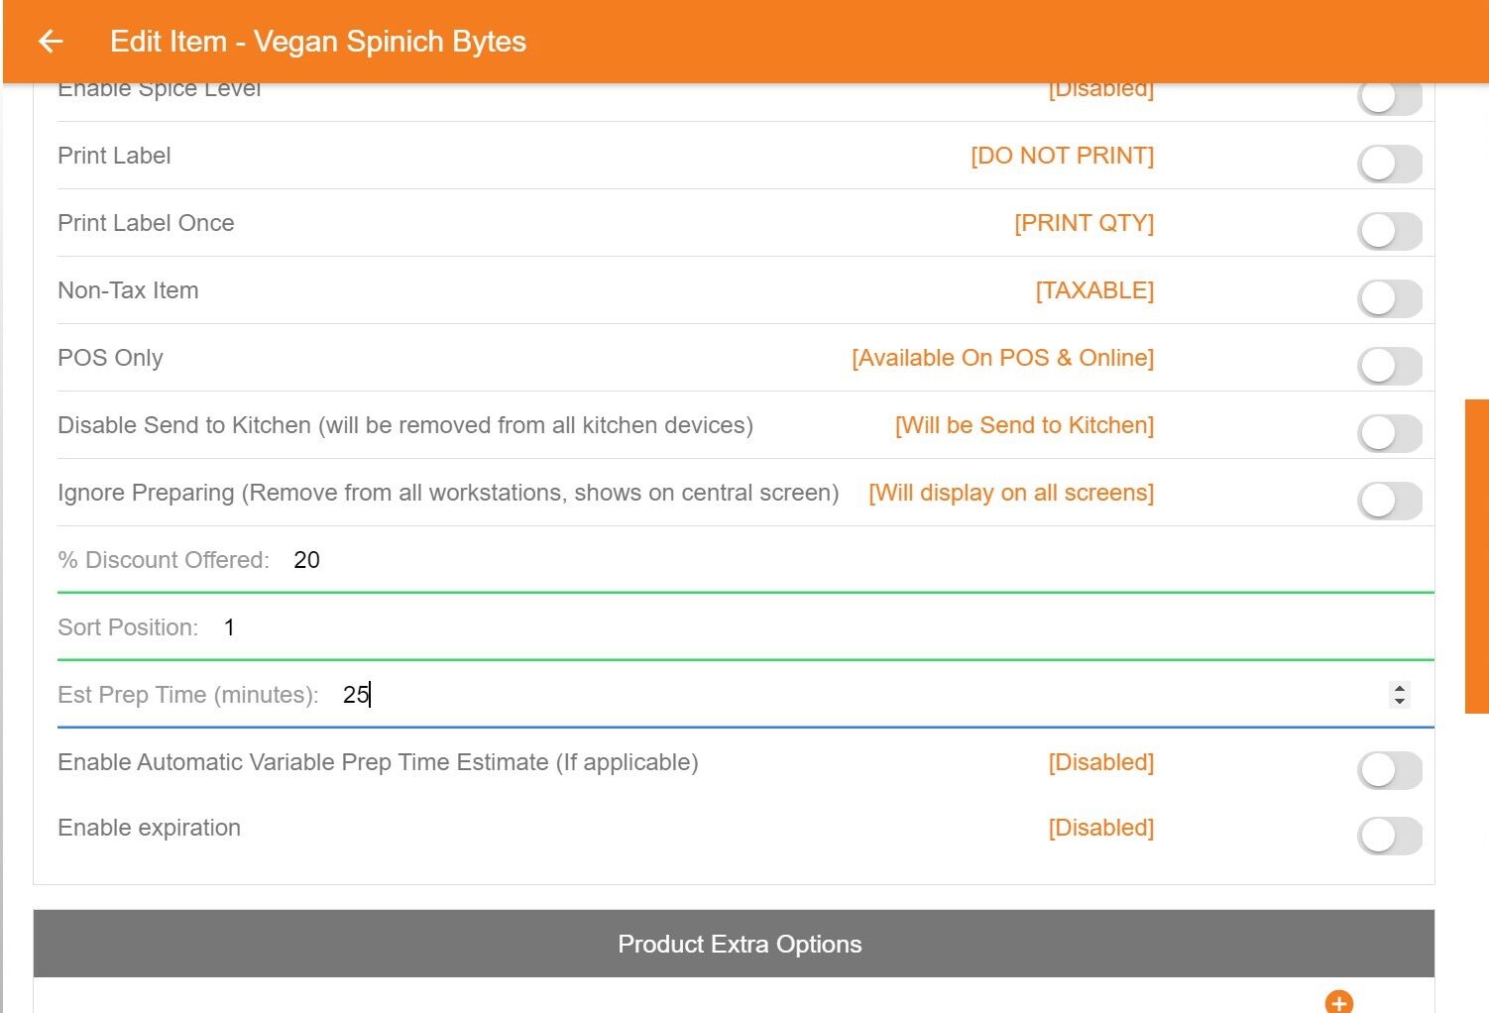This screenshot has width=1489, height=1013.
Task: Enable the Print Label Once switch
Action: pyautogui.click(x=1389, y=231)
